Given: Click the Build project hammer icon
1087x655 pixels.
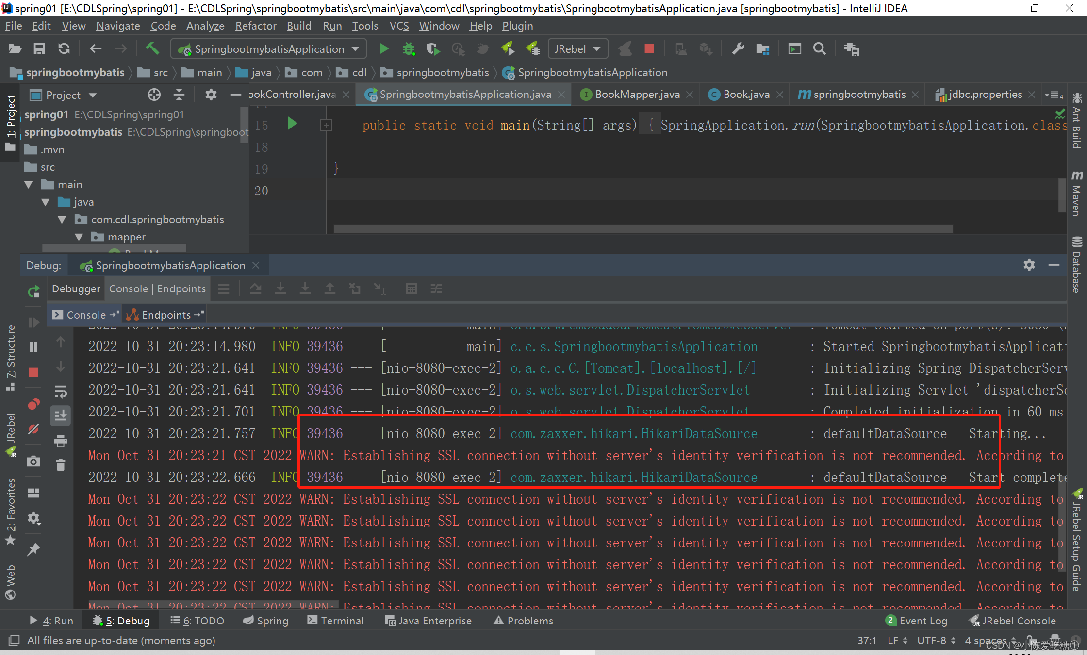Looking at the screenshot, I should (152, 48).
